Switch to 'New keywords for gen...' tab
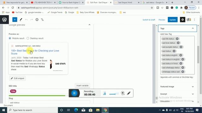 pyautogui.click(x=15, y=3)
